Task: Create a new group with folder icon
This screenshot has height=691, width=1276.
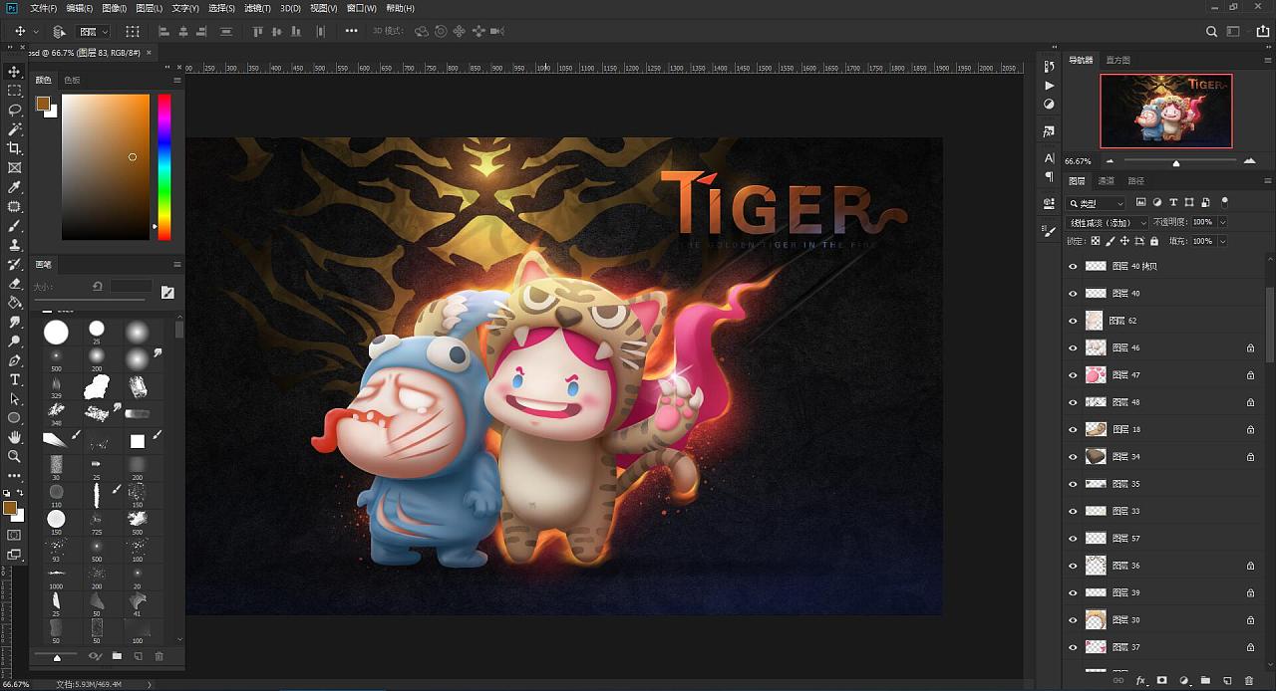Action: coord(1205,681)
